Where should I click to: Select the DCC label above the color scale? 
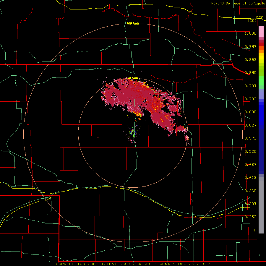(259, 17)
